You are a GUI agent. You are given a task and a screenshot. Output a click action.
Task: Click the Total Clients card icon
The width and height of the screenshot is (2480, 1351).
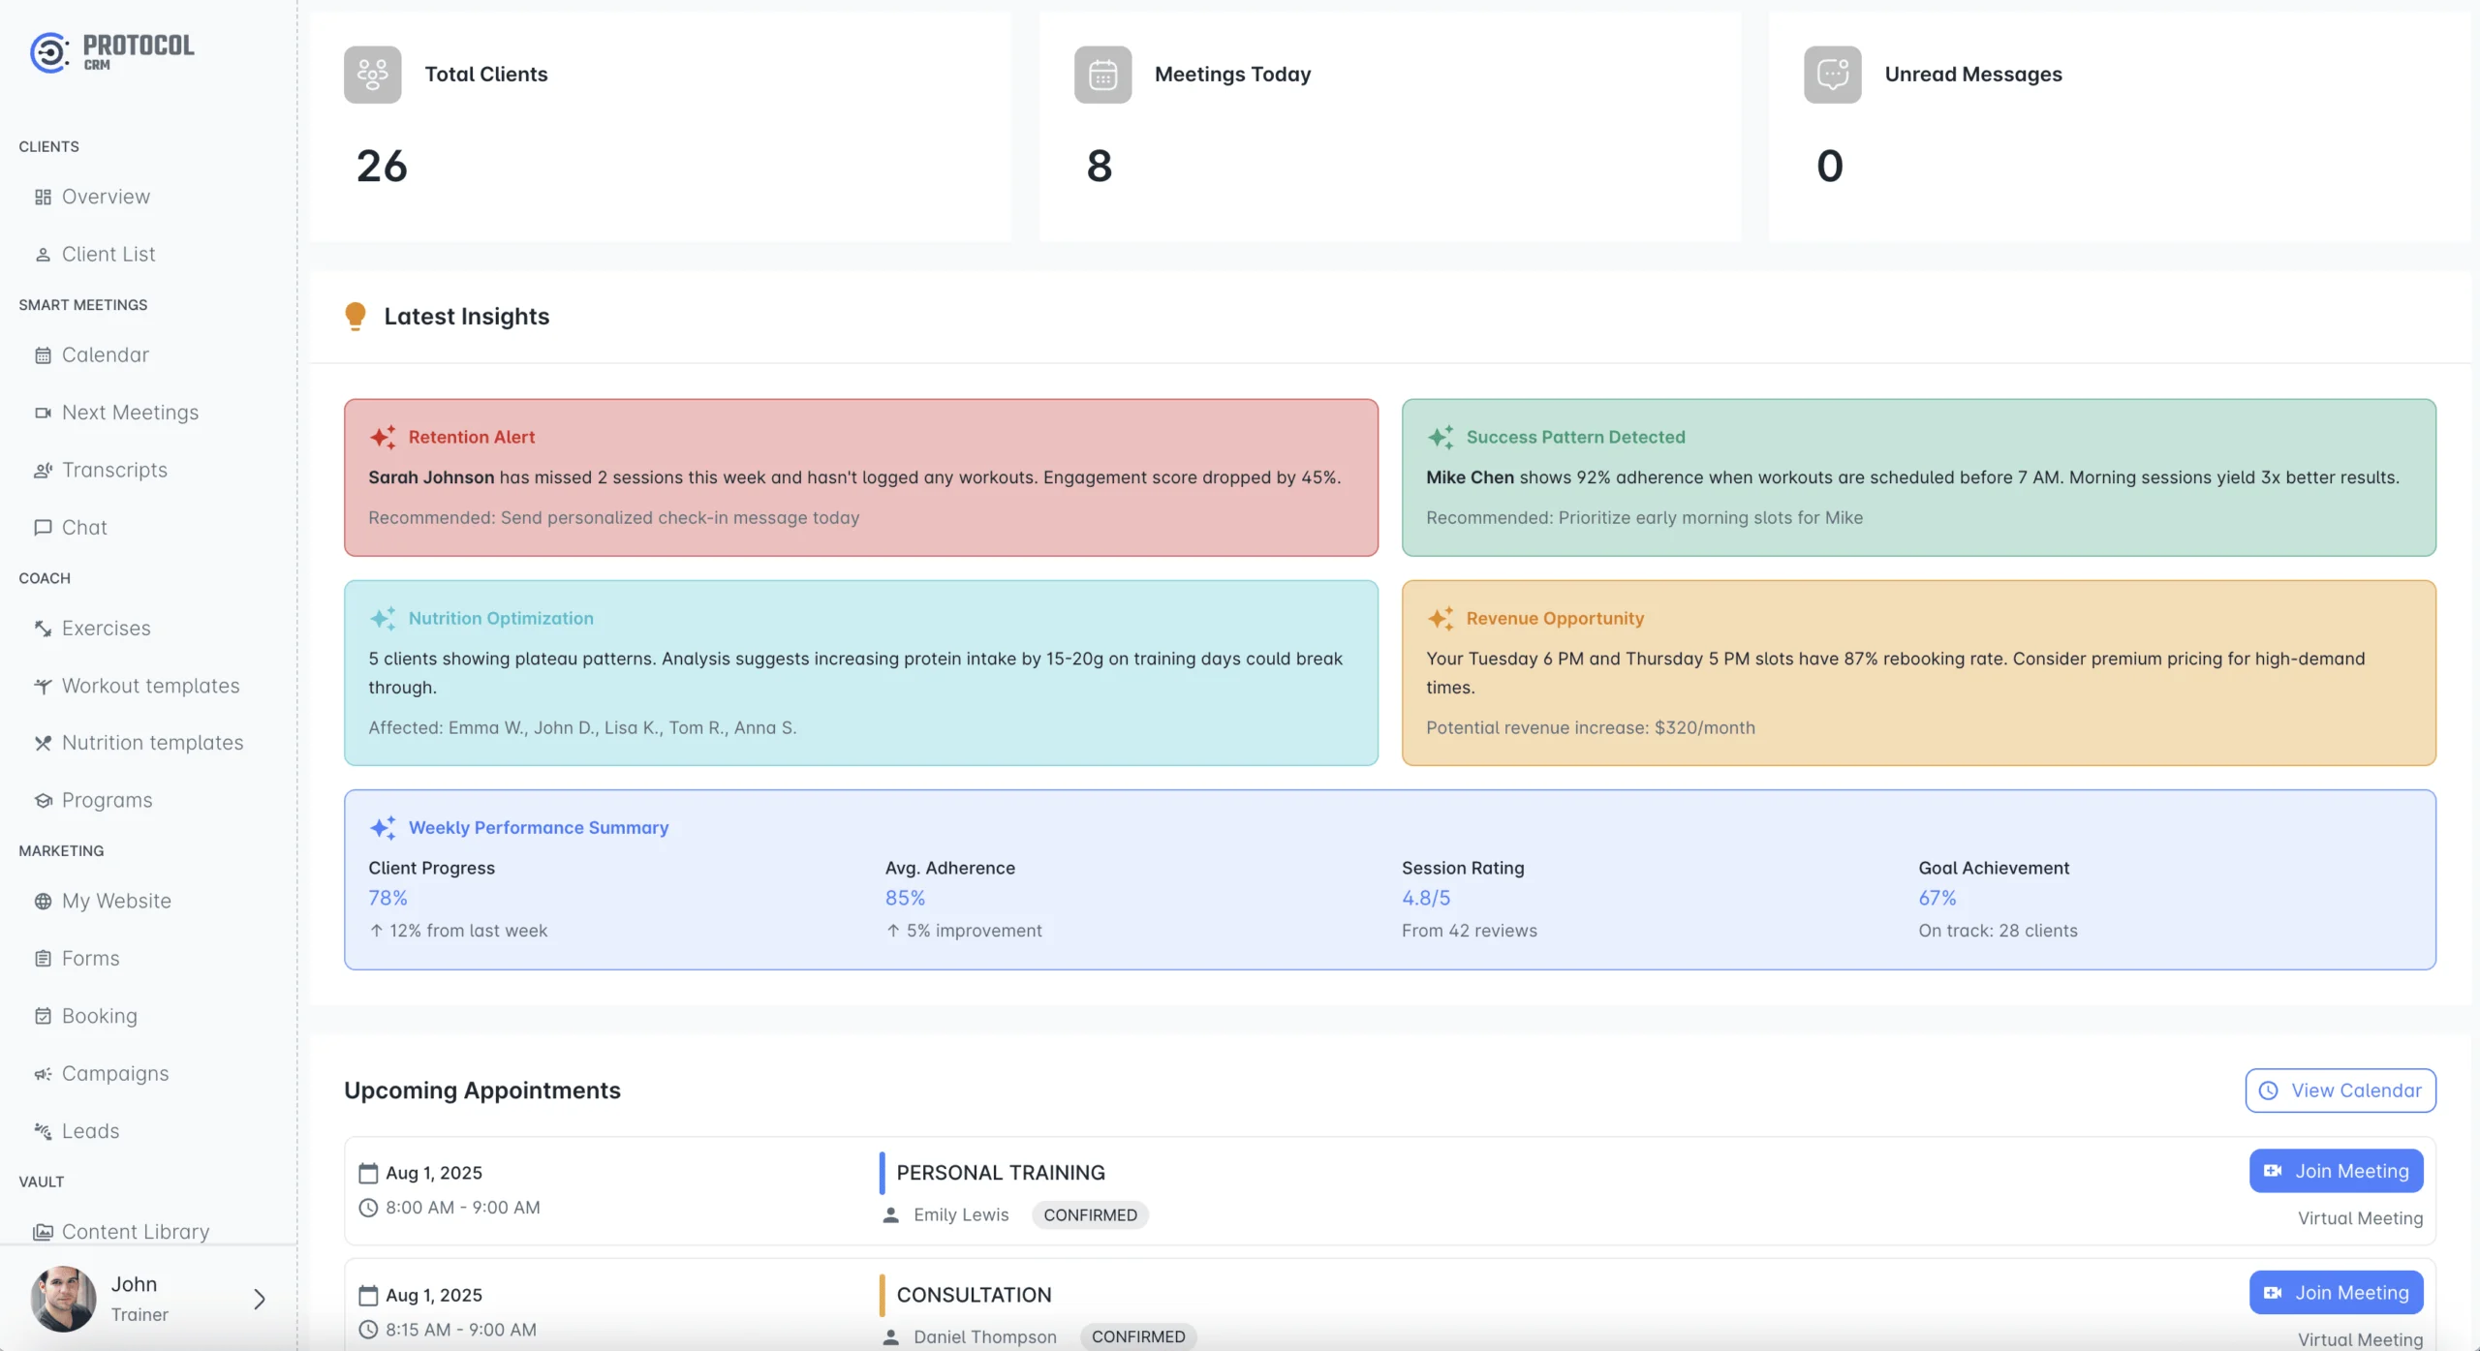[372, 75]
